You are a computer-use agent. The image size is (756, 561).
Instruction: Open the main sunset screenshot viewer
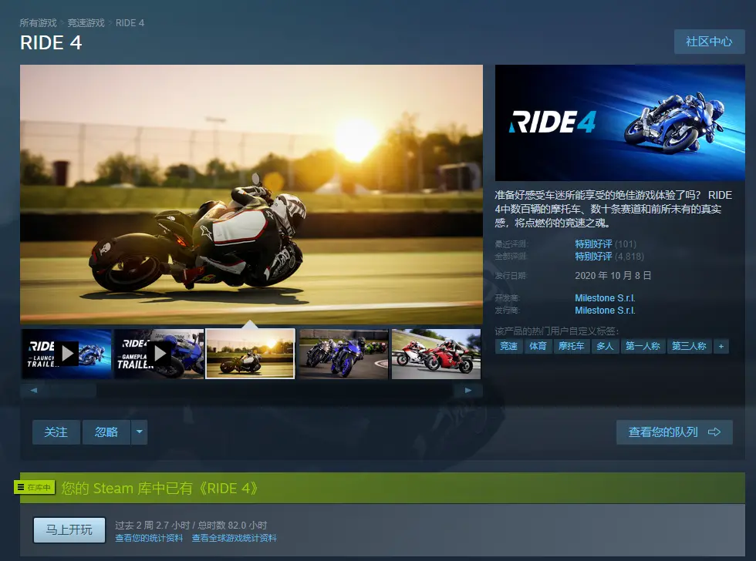(251, 194)
